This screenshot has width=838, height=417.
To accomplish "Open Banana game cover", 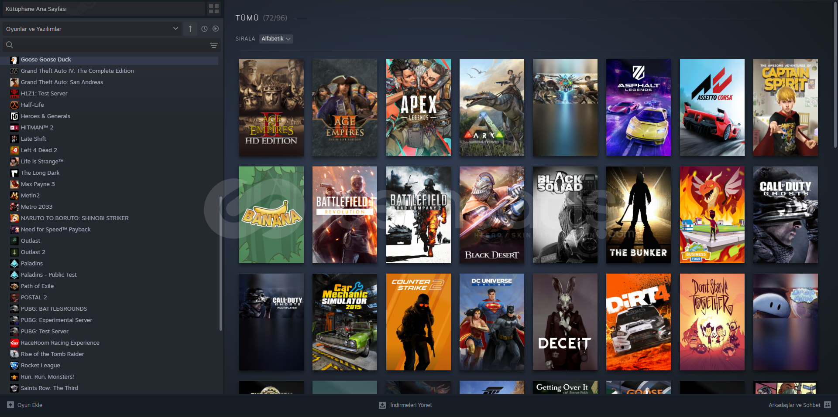I will pyautogui.click(x=271, y=215).
